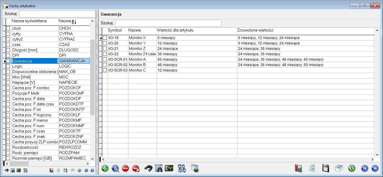Click the Dozwolone wartości column header
Screen dimensions: 383x177
coord(255,30)
